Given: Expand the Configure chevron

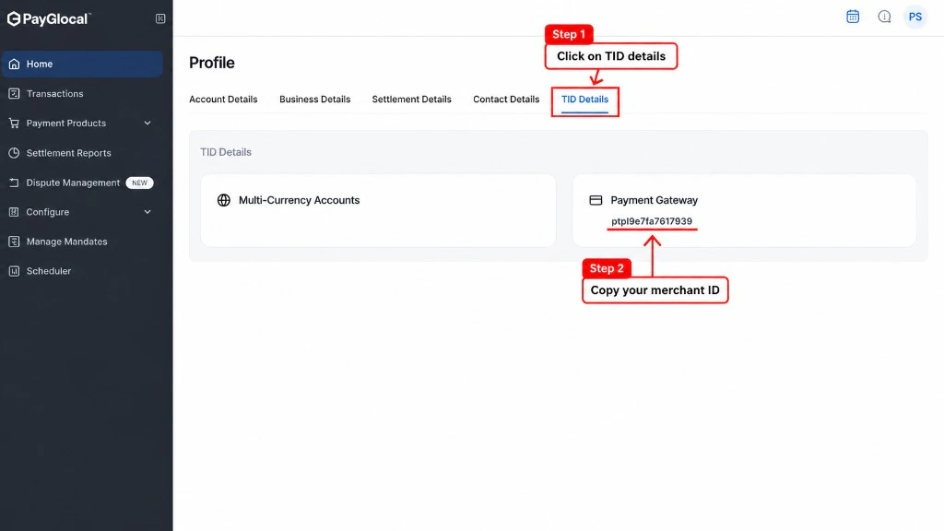Looking at the screenshot, I should [147, 212].
